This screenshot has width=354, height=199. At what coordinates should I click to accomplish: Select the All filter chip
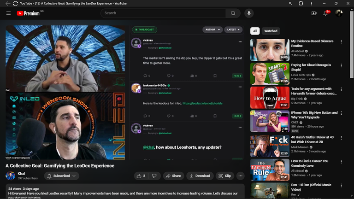tap(255, 31)
